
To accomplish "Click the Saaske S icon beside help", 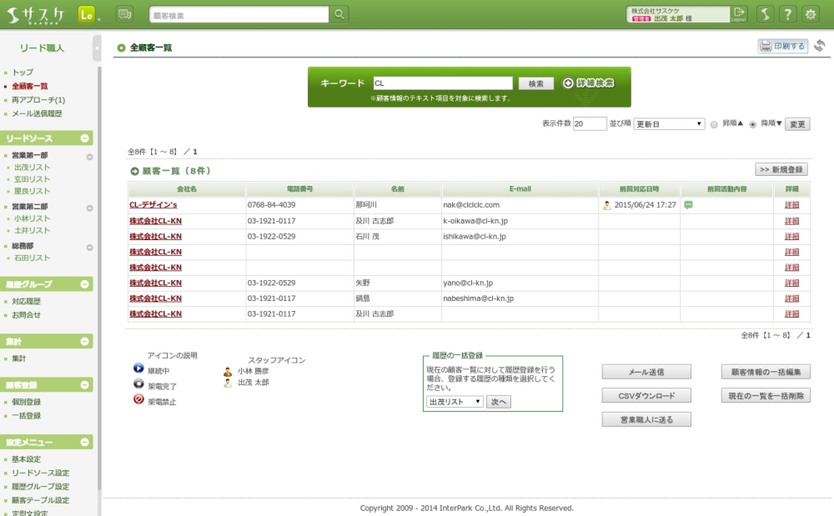I will (x=765, y=14).
